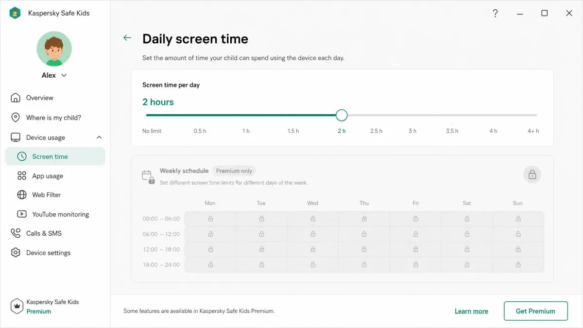This screenshot has width=583, height=328.
Task: Set screen time to 3.5 h
Action: (x=452, y=131)
